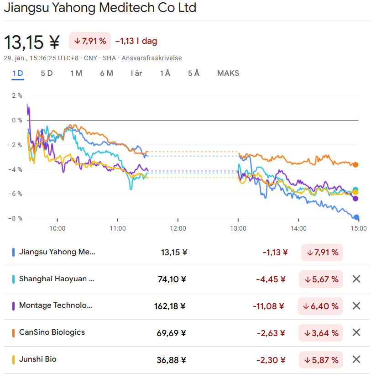This screenshot has height=374, width=371.
Task: Remove Montage Technology from comparison
Action: click(356, 306)
